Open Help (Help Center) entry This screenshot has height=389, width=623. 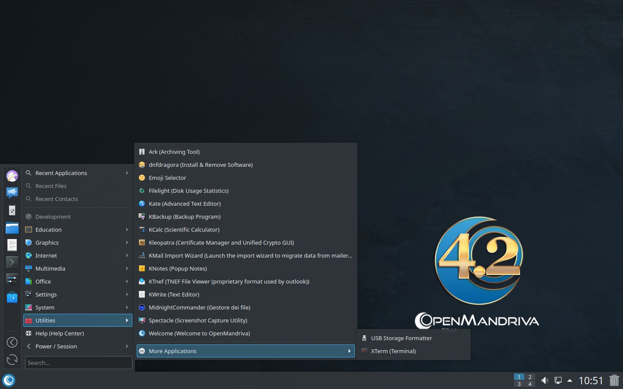(x=60, y=333)
